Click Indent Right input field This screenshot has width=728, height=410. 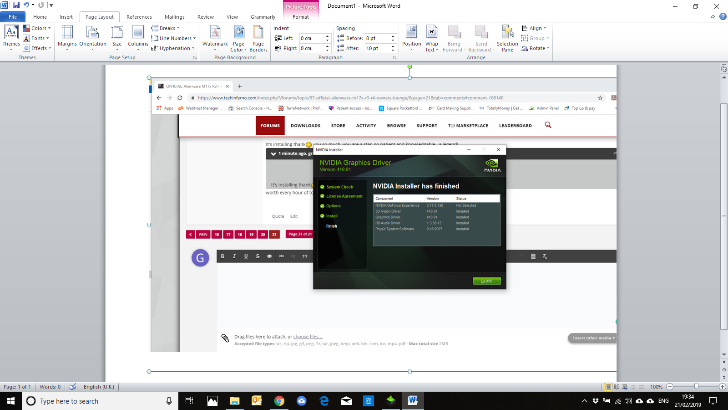click(x=312, y=48)
